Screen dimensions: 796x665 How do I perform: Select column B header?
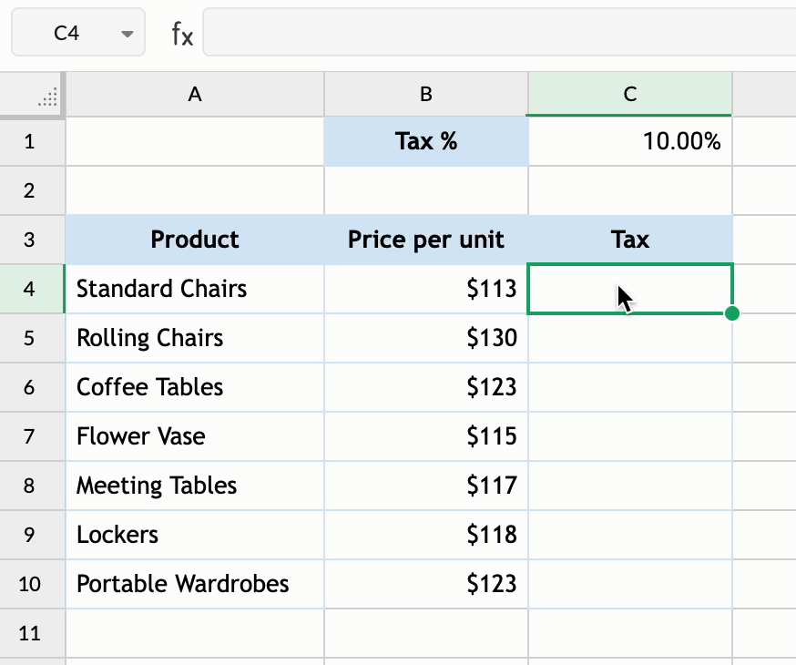[425, 94]
